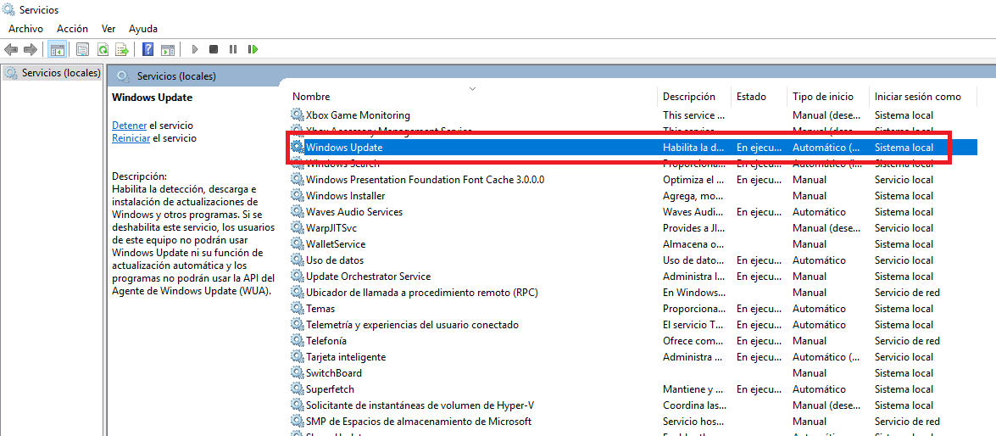Open the Properties toolbar icon

pos(82,49)
